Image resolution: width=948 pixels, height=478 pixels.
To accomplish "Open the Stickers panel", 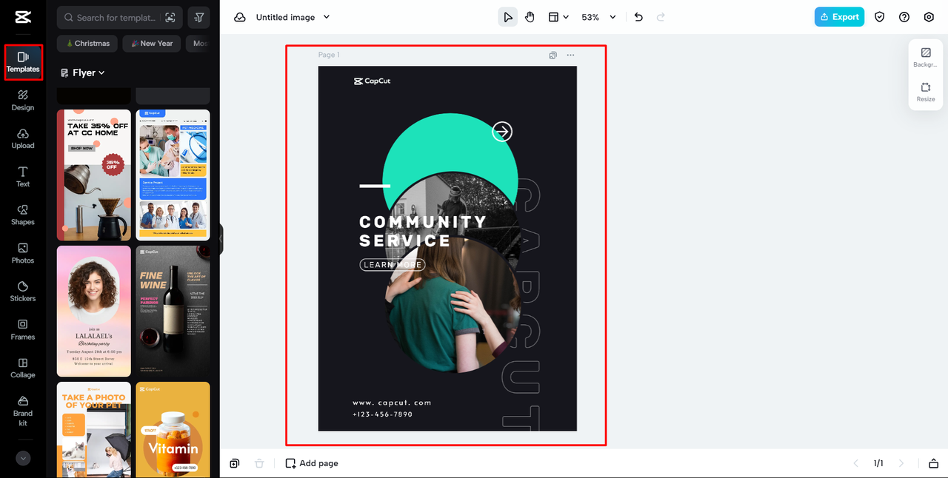I will [23, 292].
